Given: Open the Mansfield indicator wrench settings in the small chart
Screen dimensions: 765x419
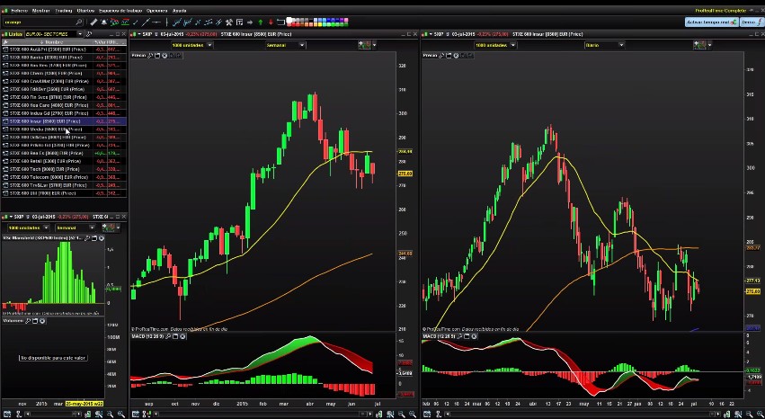Looking at the screenshot, I should point(87,238).
